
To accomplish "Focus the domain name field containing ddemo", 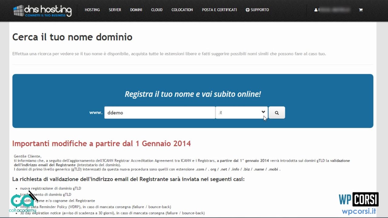I will (160, 113).
